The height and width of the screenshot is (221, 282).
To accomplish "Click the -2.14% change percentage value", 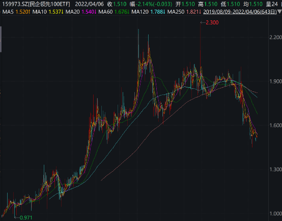I will tap(145, 4).
